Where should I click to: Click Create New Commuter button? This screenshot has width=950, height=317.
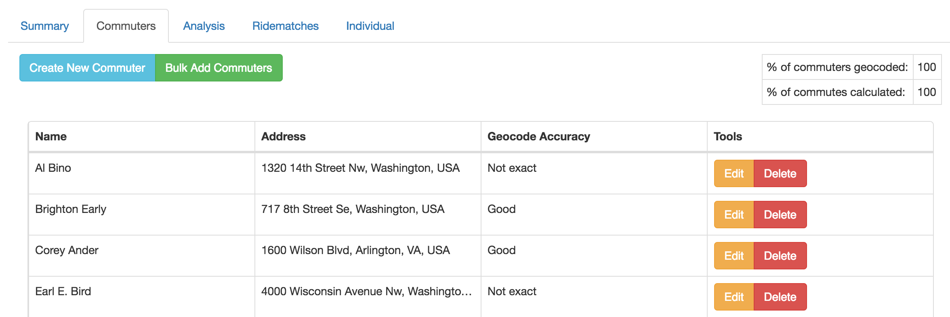[87, 68]
